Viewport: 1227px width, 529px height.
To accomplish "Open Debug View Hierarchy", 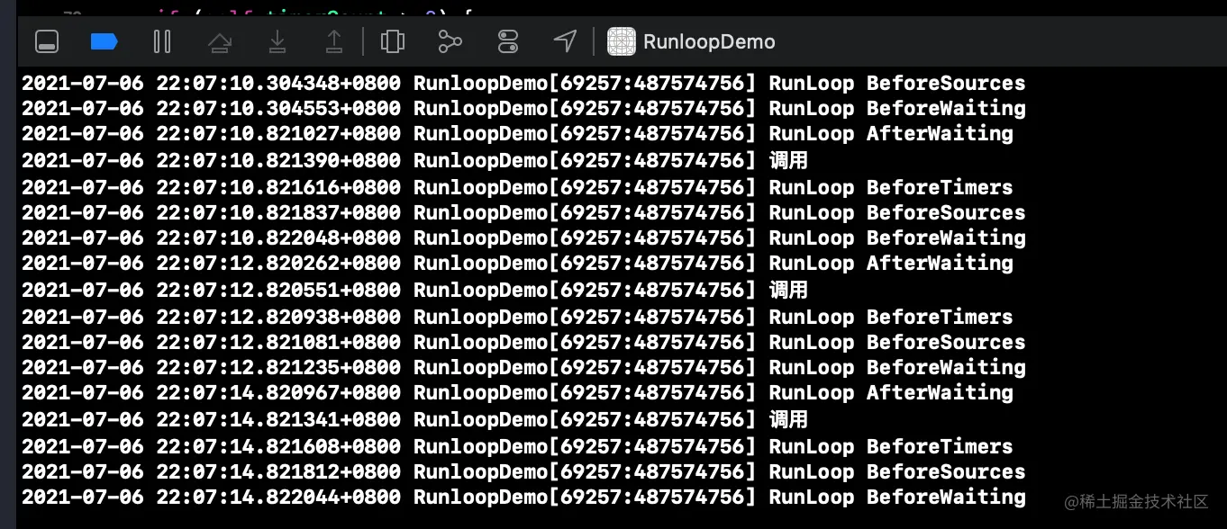I will tap(393, 41).
